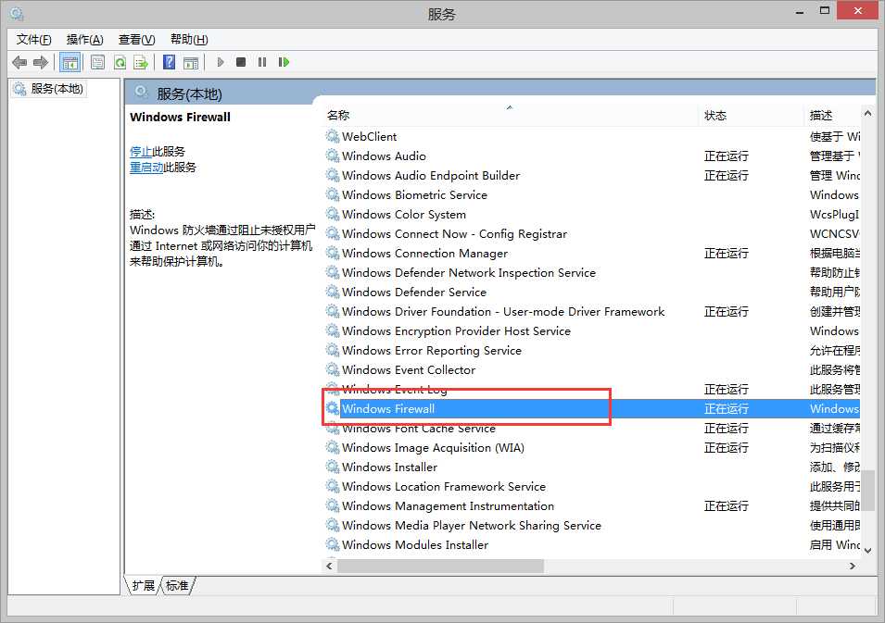
Task: Open the Help toolbar icon
Action: coord(169,62)
